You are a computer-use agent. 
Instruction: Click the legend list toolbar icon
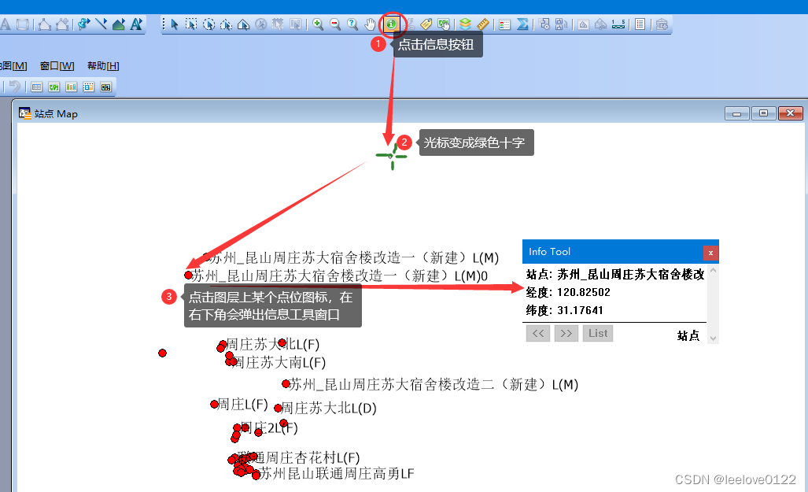tap(504, 24)
